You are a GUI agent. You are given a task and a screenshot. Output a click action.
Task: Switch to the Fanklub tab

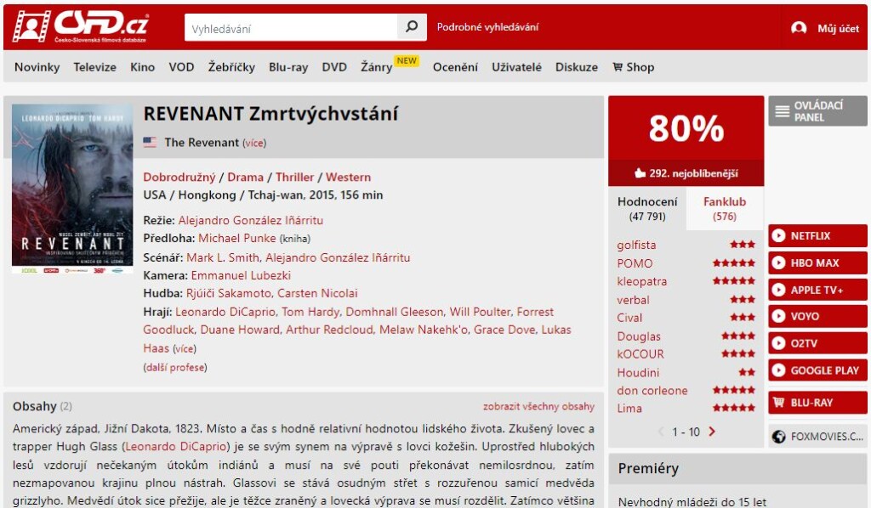[725, 208]
